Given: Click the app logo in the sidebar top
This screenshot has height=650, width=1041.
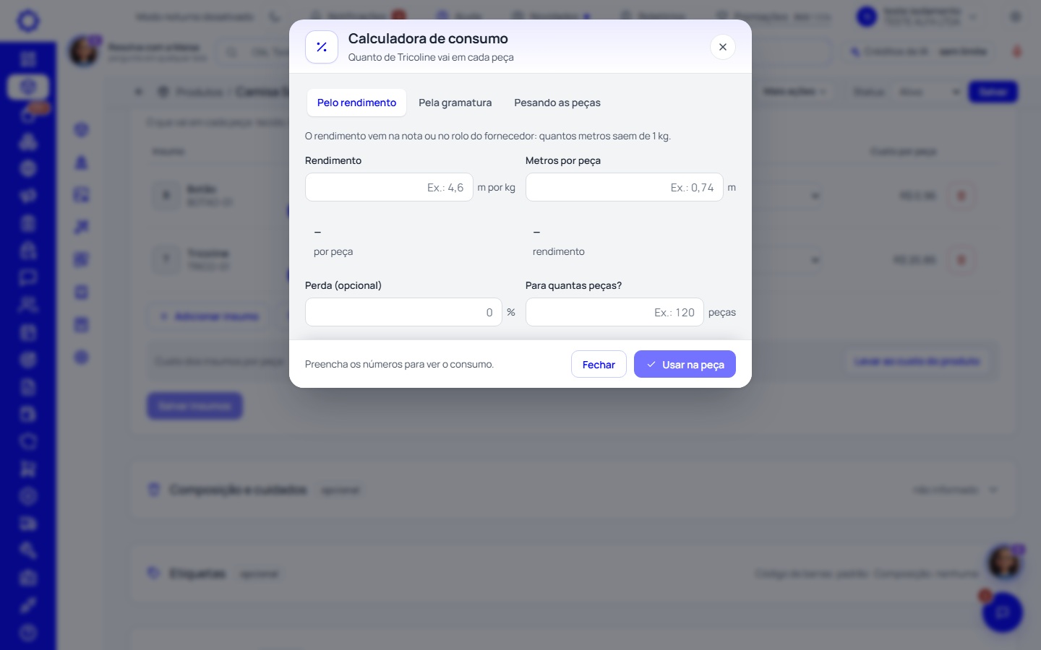Looking at the screenshot, I should pos(28,20).
